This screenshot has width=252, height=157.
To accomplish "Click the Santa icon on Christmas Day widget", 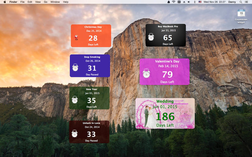I will (76, 38).
